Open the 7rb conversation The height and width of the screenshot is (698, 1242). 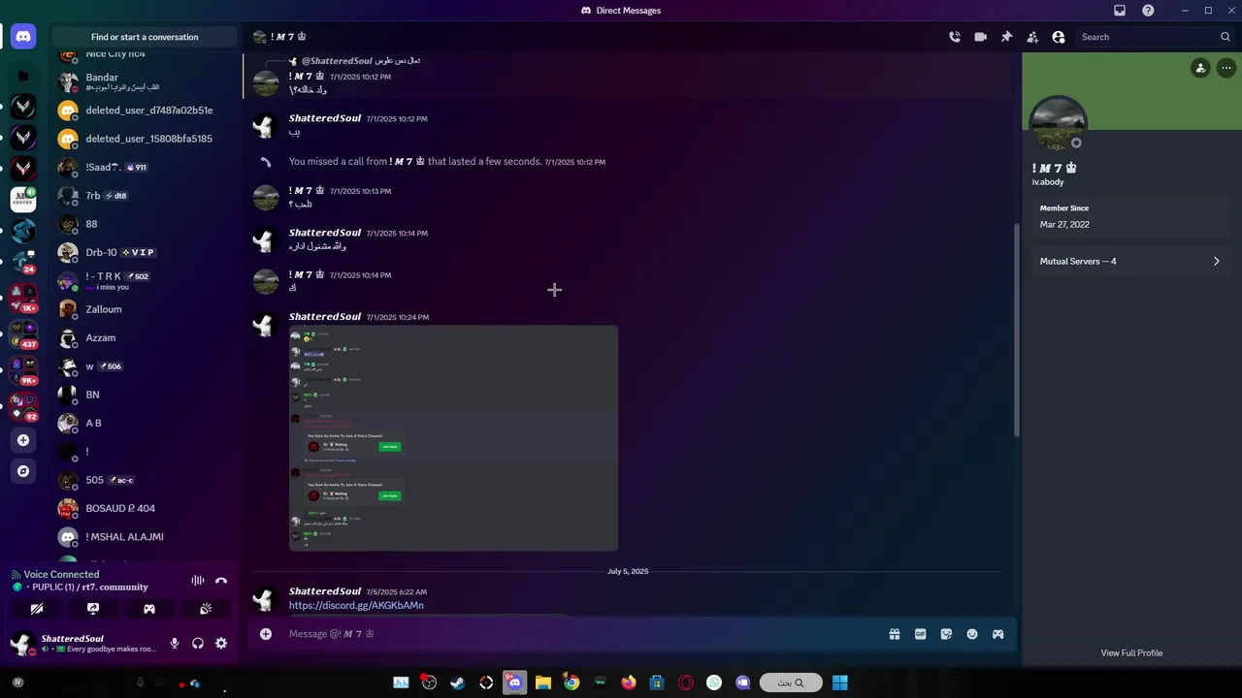[145, 196]
